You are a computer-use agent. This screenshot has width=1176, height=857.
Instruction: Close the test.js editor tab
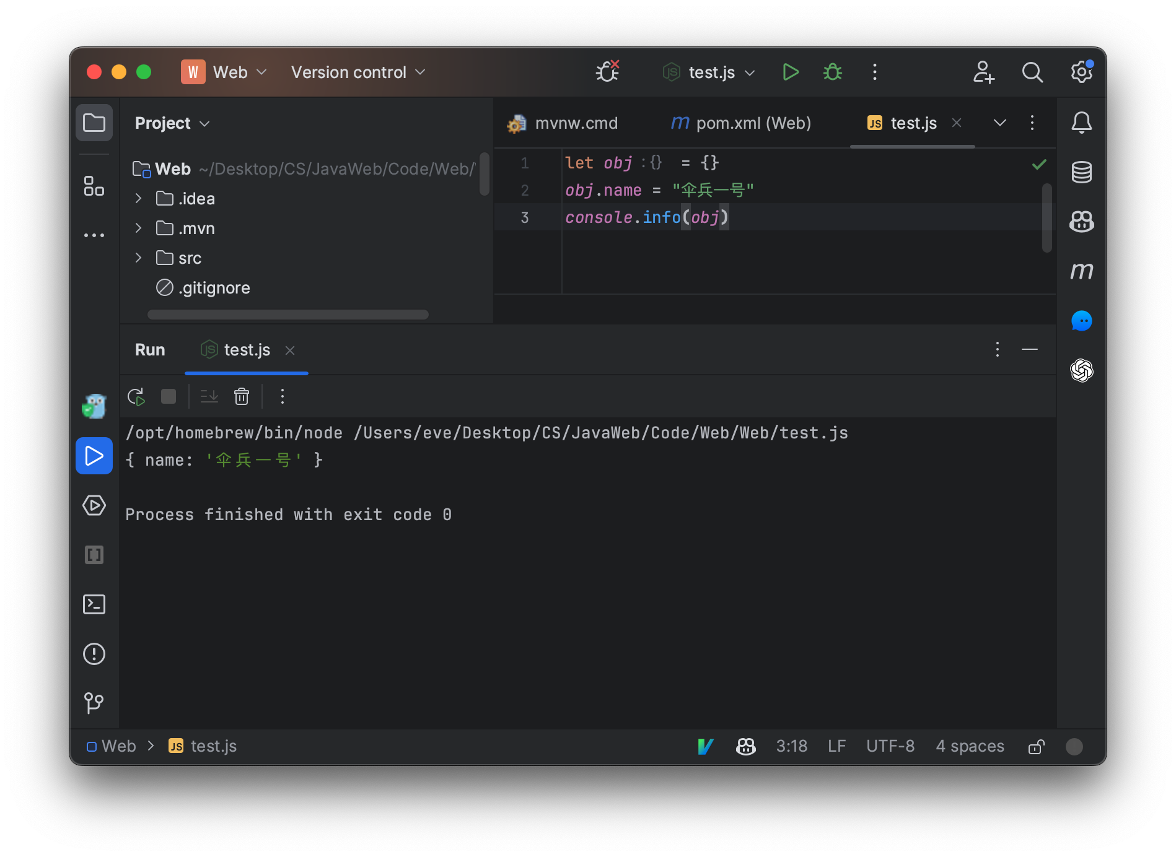pos(957,123)
